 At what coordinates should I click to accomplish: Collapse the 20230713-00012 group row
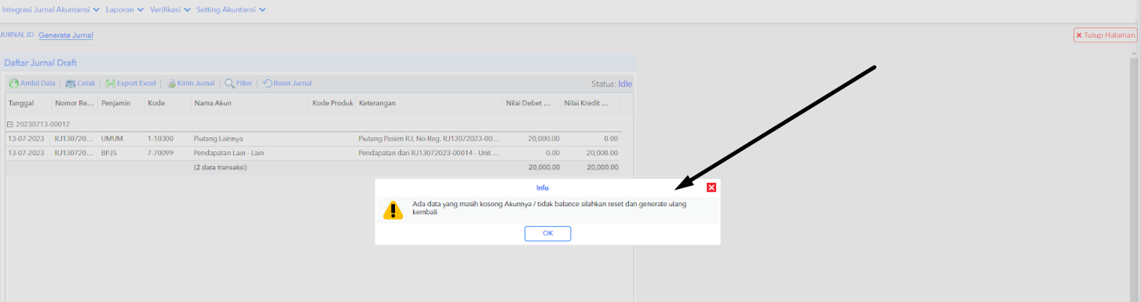click(9, 124)
